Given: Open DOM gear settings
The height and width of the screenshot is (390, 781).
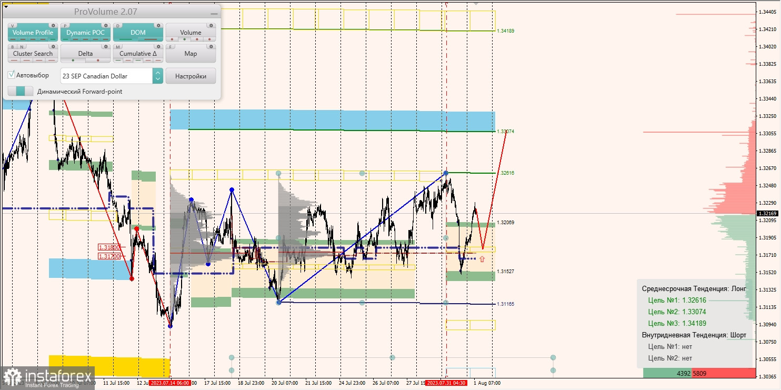Looking at the screenshot, I should 158,25.
